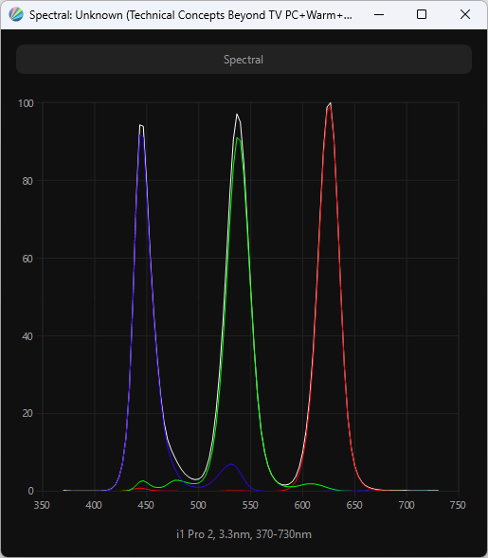Close the Spectral window
Screen dimensions: 488x558
click(x=465, y=14)
